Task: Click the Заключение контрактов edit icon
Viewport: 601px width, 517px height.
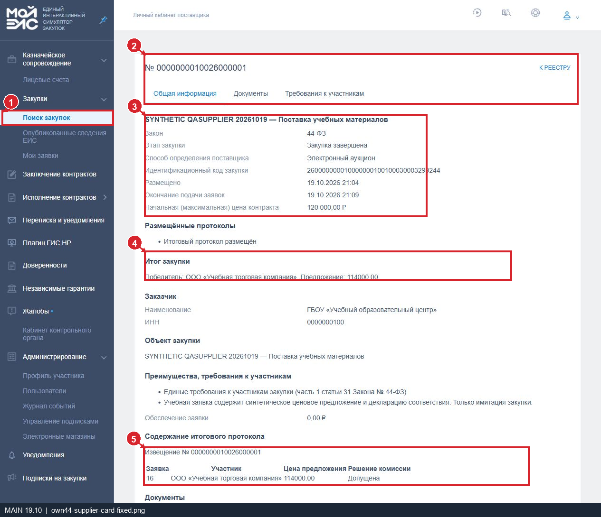Action: point(12,175)
